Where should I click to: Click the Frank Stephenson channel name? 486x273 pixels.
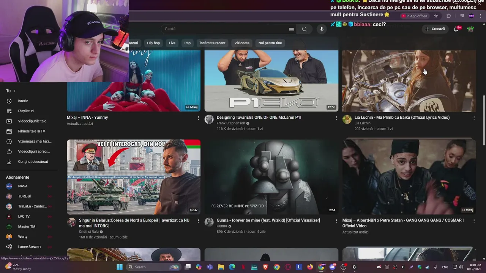pyautogui.click(x=231, y=123)
